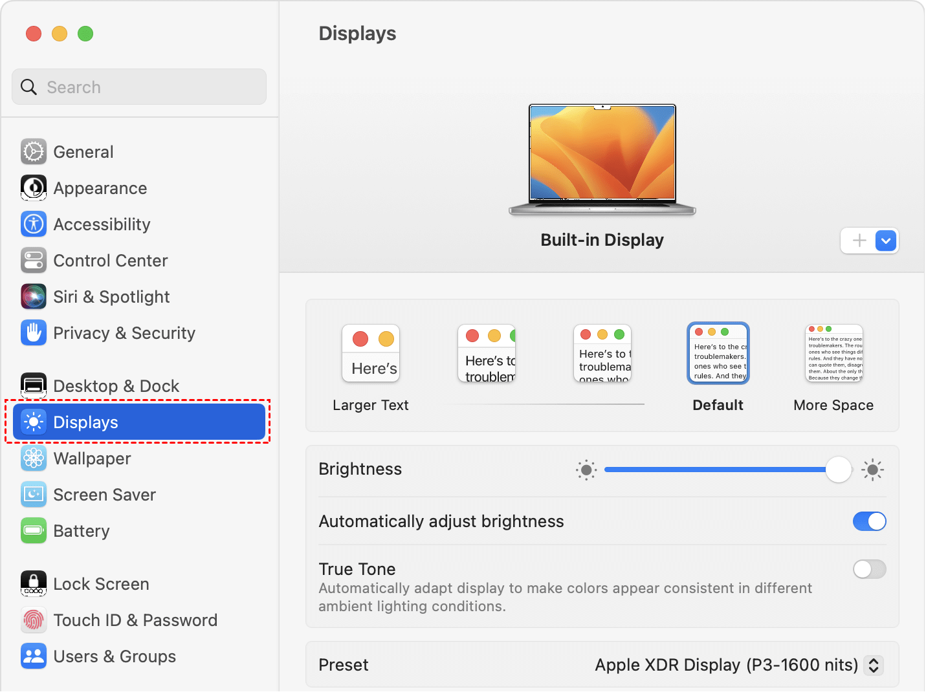The image size is (926, 692).
Task: Open the Siri & Spotlight icon
Action: point(34,297)
